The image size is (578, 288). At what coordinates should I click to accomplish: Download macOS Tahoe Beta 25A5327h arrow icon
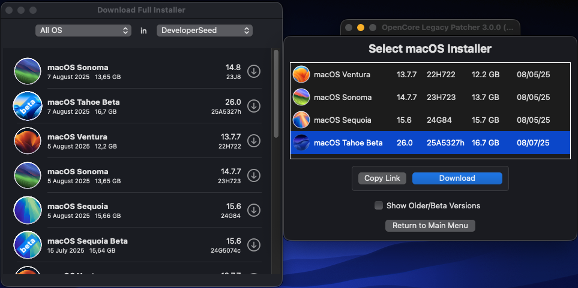click(254, 106)
